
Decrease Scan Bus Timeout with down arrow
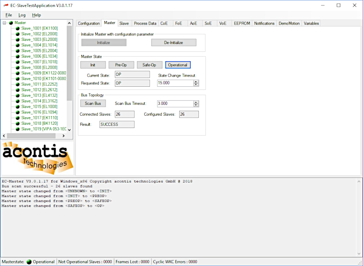[196, 105]
